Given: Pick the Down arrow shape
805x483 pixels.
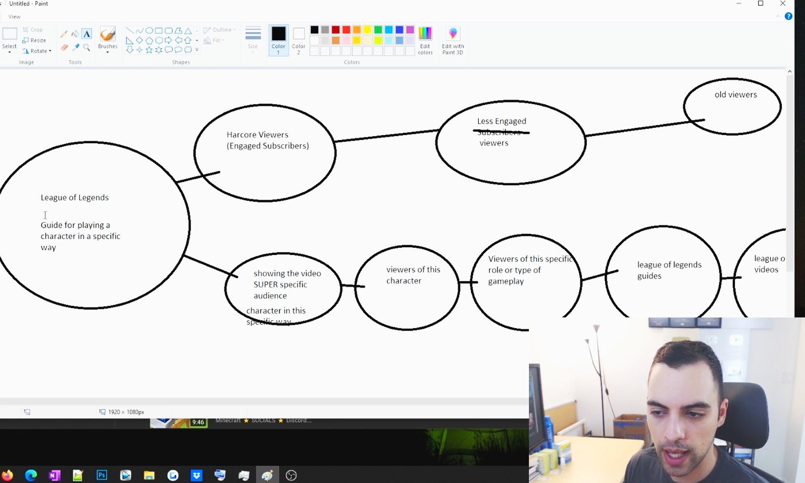Looking at the screenshot, I should [x=130, y=50].
